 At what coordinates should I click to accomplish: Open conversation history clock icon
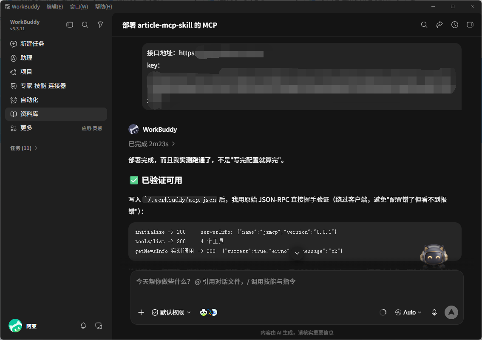pos(455,25)
